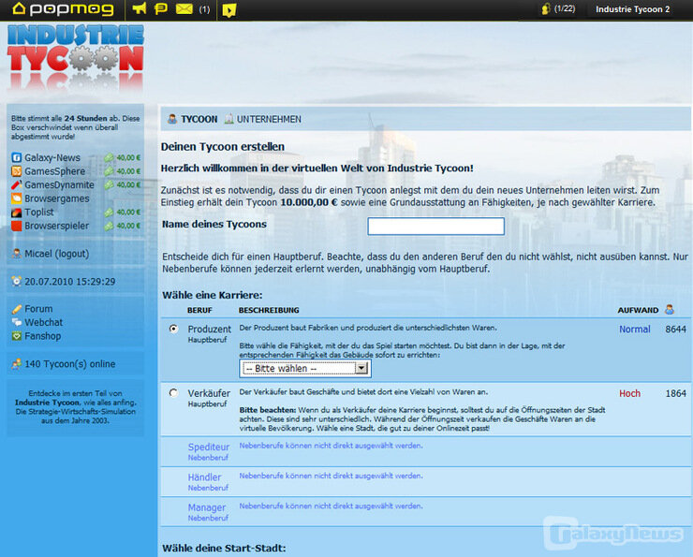Screen dimensions: 693x557
Task: Open the yellow P speech bubble icon
Action: coord(160,8)
